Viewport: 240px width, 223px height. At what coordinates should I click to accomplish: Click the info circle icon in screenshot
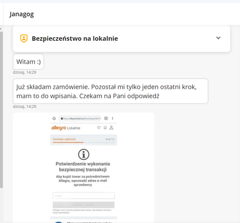83,154
